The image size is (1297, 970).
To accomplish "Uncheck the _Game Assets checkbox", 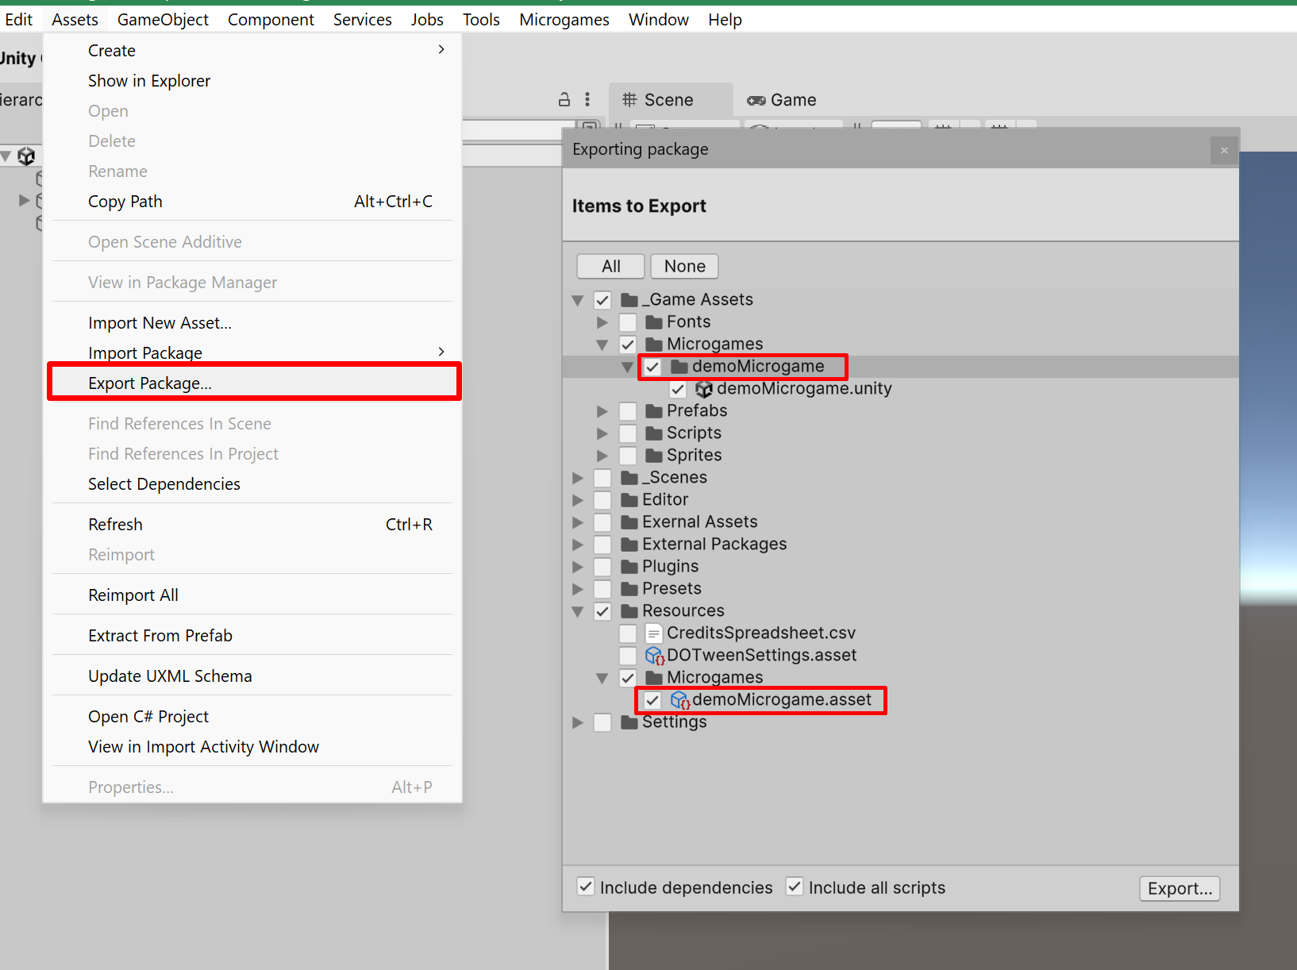I will [602, 300].
